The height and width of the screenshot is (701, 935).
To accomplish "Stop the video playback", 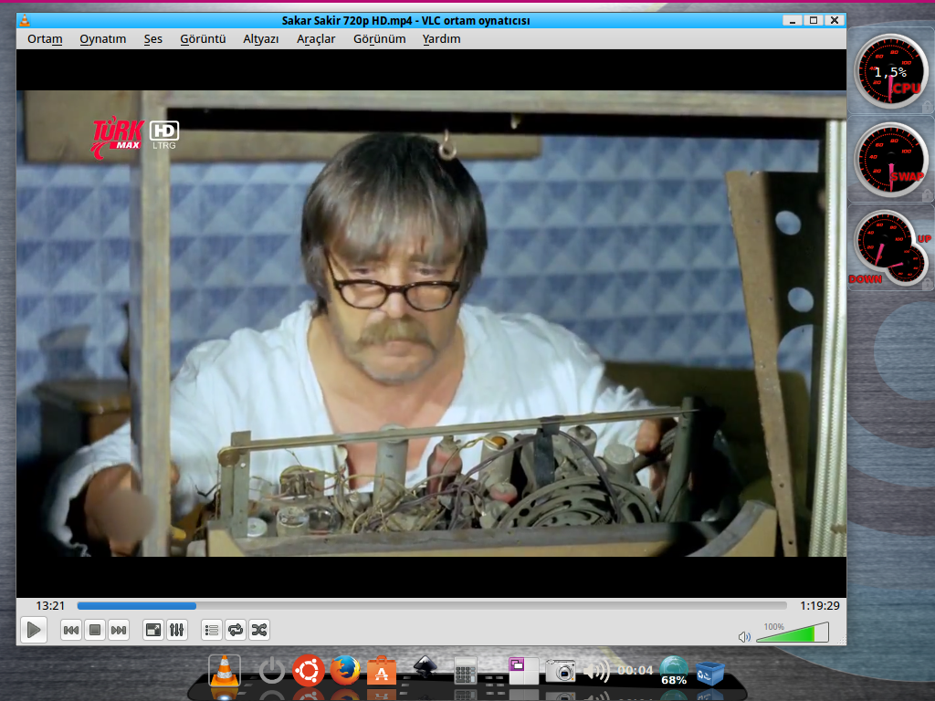I will [95, 630].
